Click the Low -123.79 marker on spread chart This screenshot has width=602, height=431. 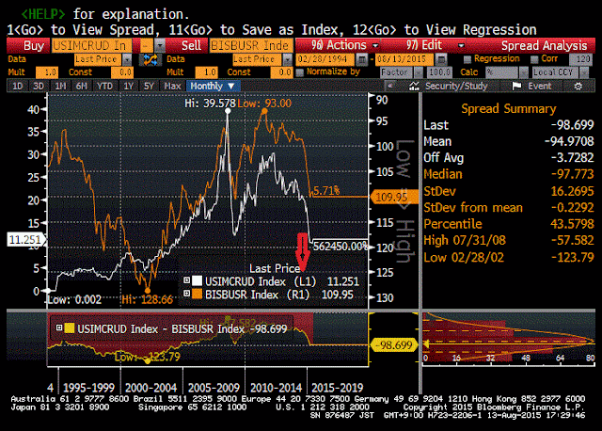[148, 361]
